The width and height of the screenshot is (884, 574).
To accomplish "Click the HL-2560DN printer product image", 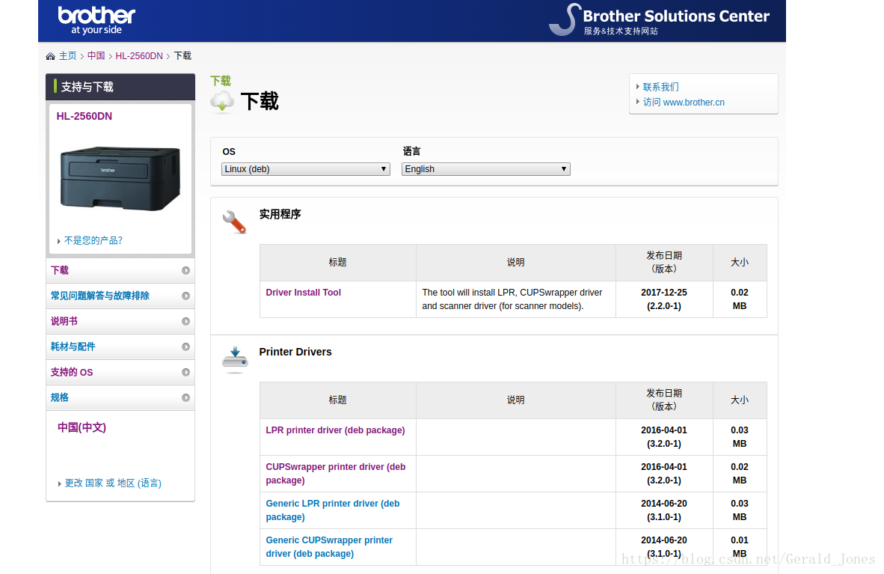I will pos(120,178).
